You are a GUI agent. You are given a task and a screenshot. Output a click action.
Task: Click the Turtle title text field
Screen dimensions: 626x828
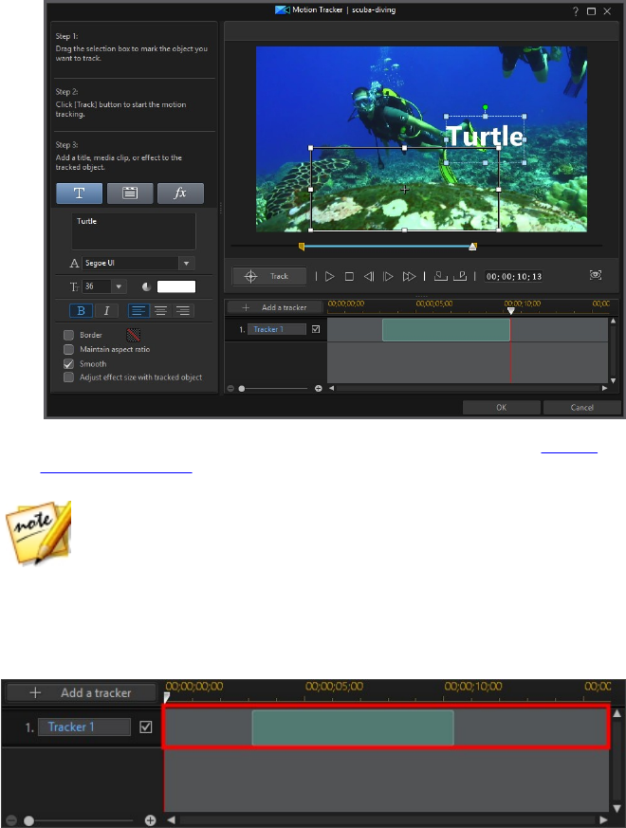coord(134,231)
